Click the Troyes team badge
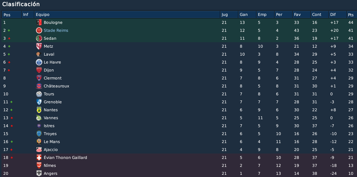The width and height of the screenshot is (357, 177). (39, 134)
